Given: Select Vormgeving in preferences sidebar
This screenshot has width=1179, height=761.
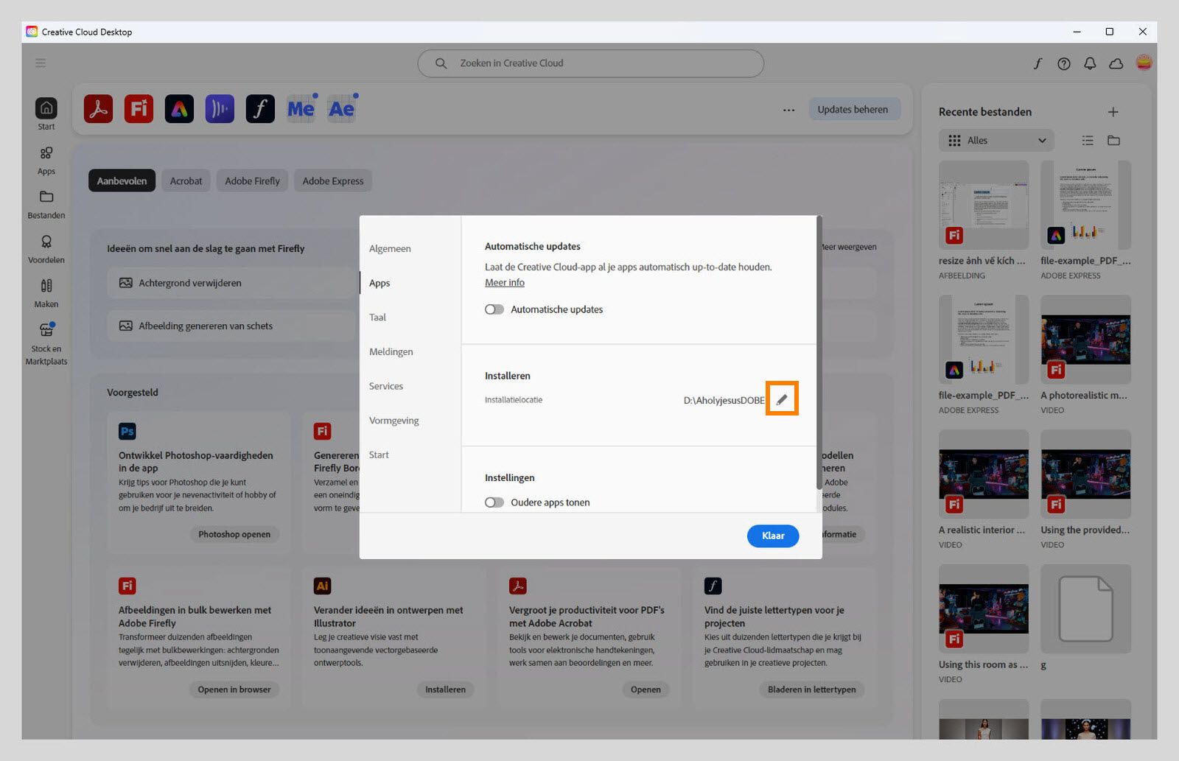Looking at the screenshot, I should click(x=393, y=421).
